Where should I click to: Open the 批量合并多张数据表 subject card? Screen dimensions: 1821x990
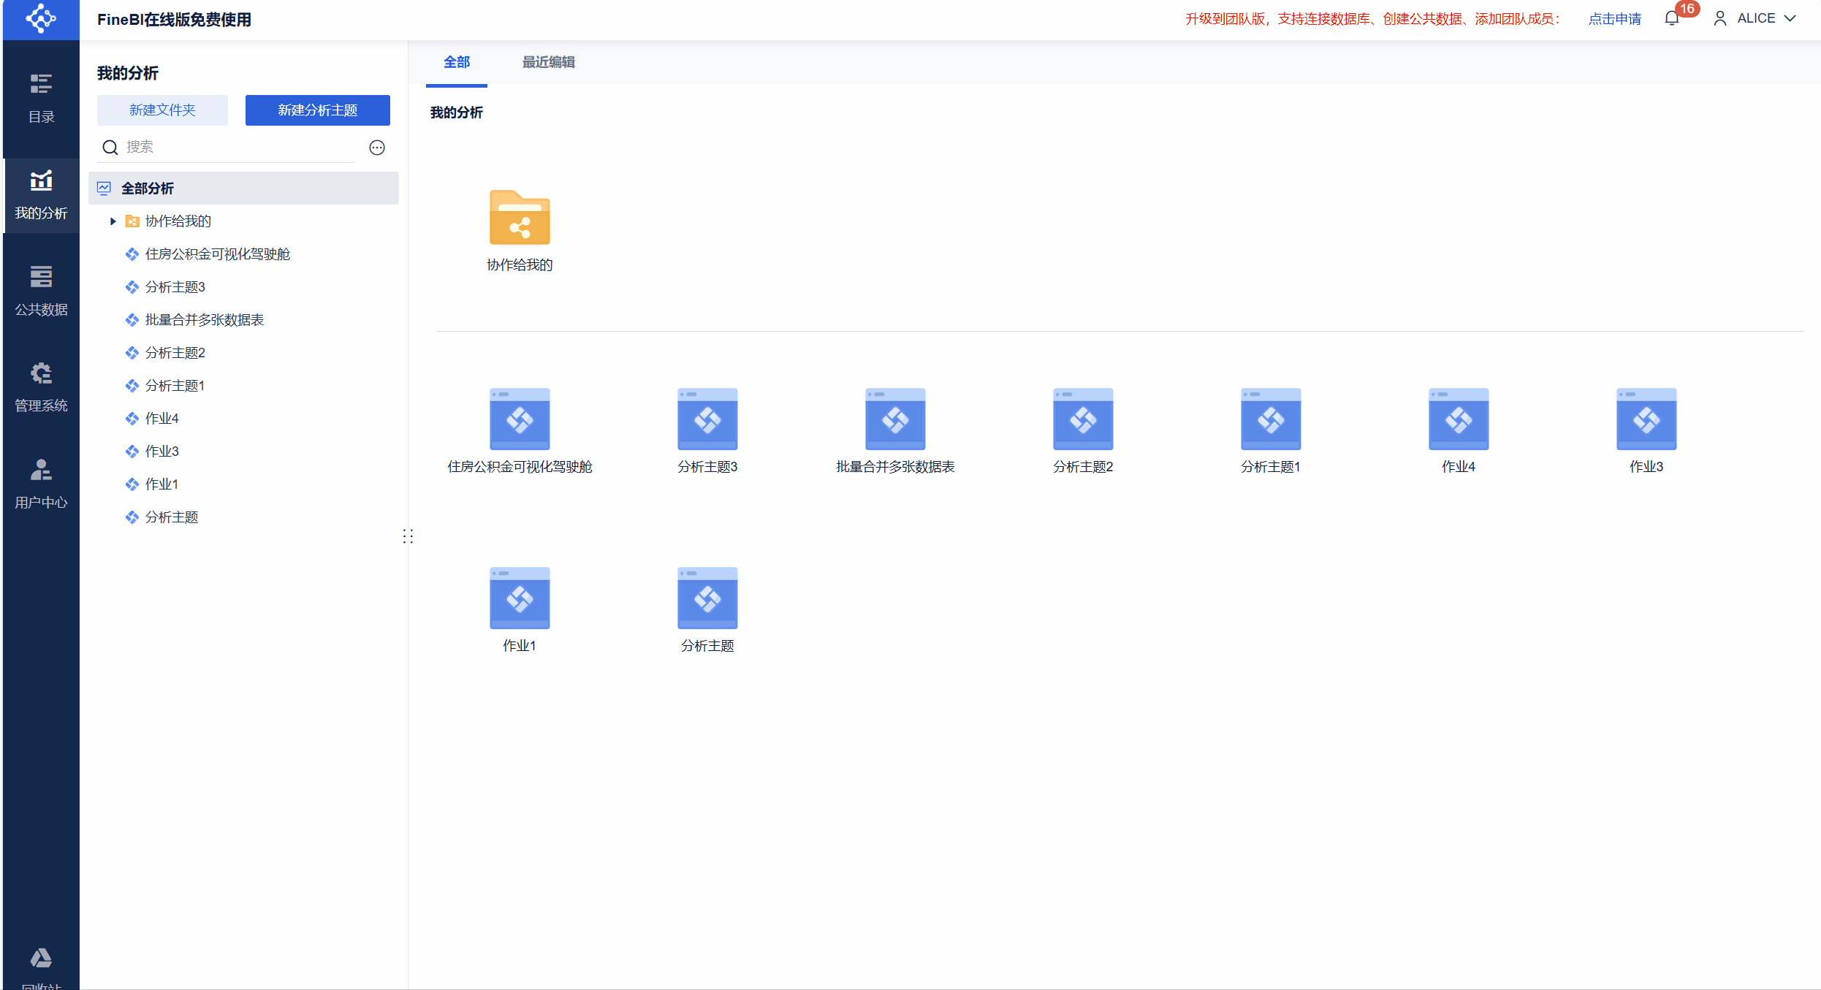click(895, 430)
